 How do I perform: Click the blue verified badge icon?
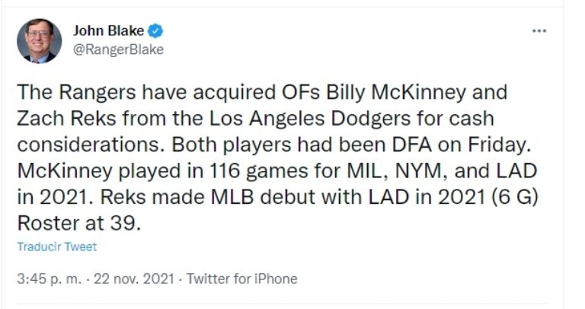(x=155, y=31)
